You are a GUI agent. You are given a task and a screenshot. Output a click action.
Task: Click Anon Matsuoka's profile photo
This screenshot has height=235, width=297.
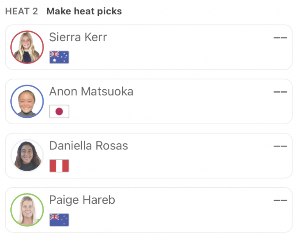pos(27,101)
